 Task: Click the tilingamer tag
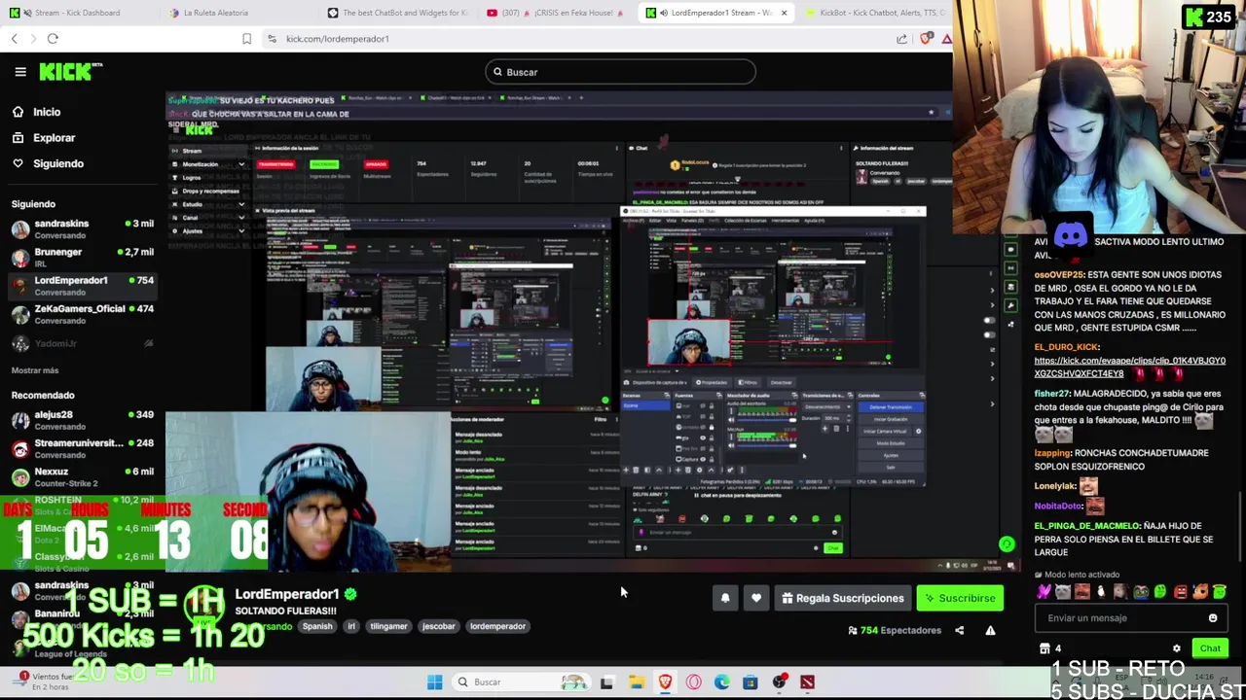(388, 626)
